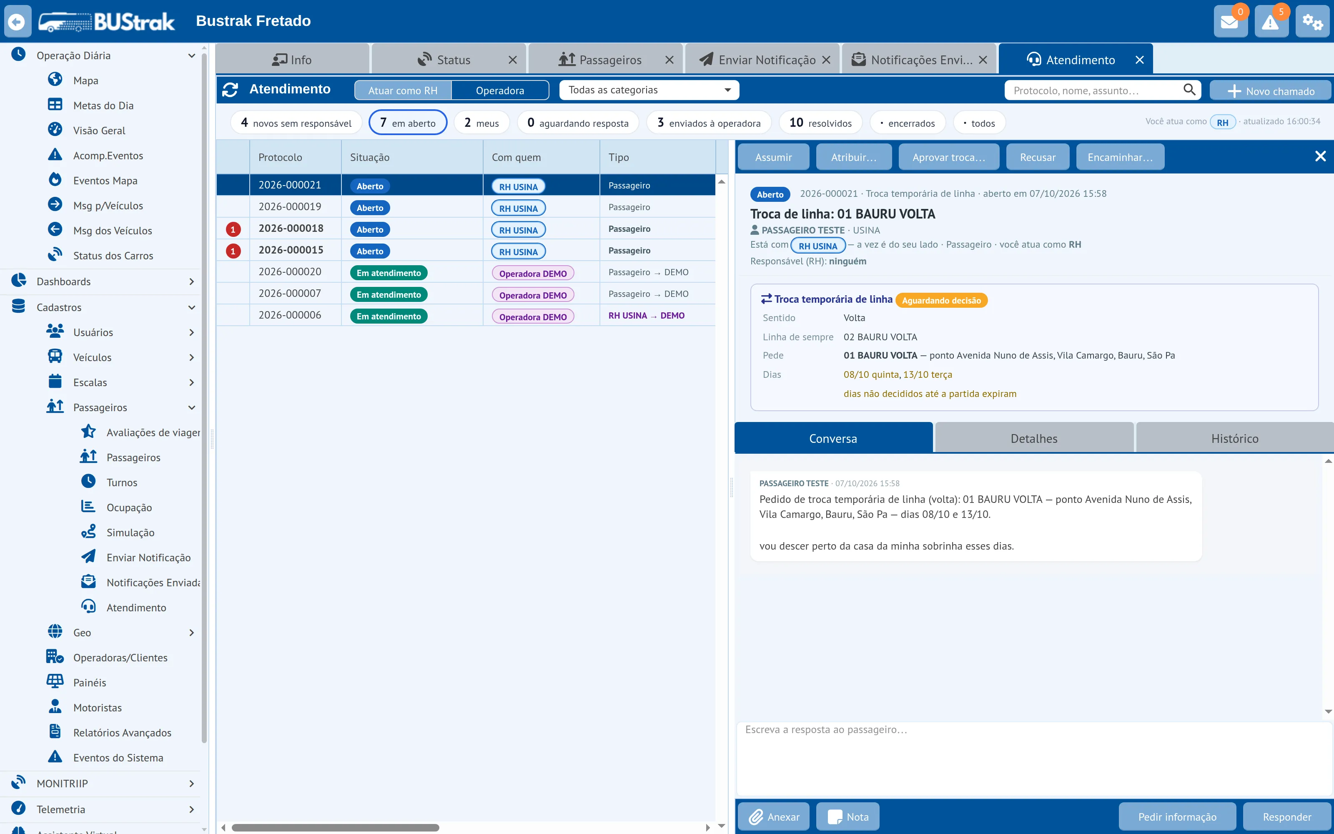Filter by 10 resolvidos
Screen dimensions: 1334x834
[x=820, y=123]
